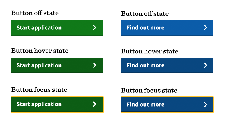Select 'Button focus state' heading above green button

point(39,90)
